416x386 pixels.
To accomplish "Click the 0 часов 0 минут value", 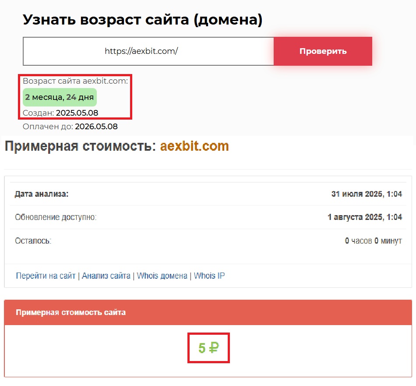I will click(x=373, y=241).
